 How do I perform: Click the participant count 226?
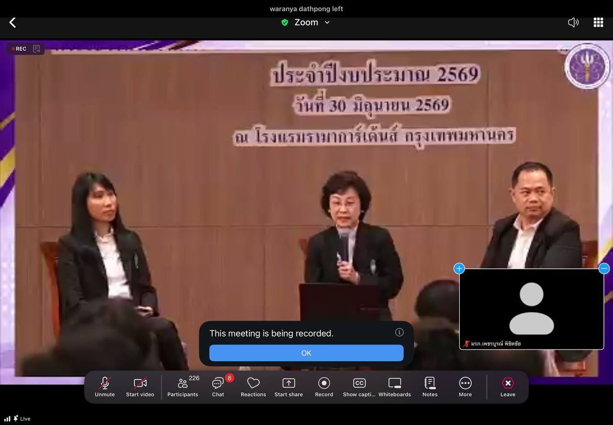pos(194,378)
